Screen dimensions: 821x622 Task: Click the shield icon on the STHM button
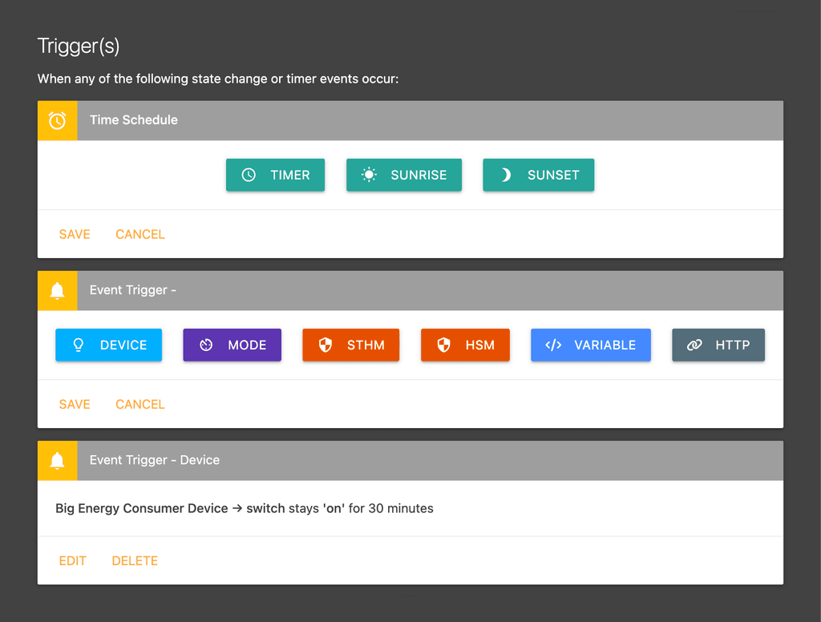[325, 345]
